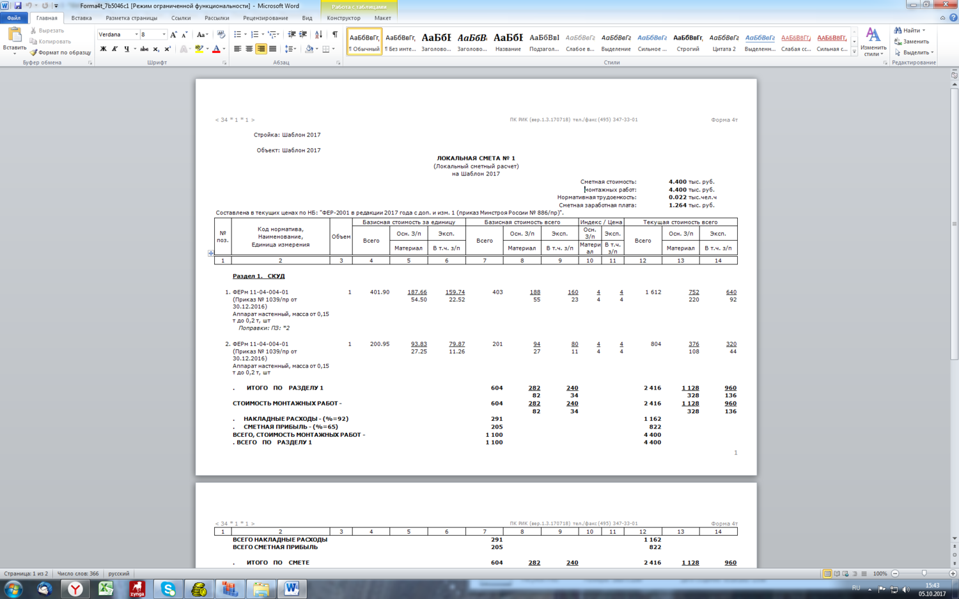Toggle bold (Ж) formatting
The width and height of the screenshot is (959, 599).
(x=103, y=49)
